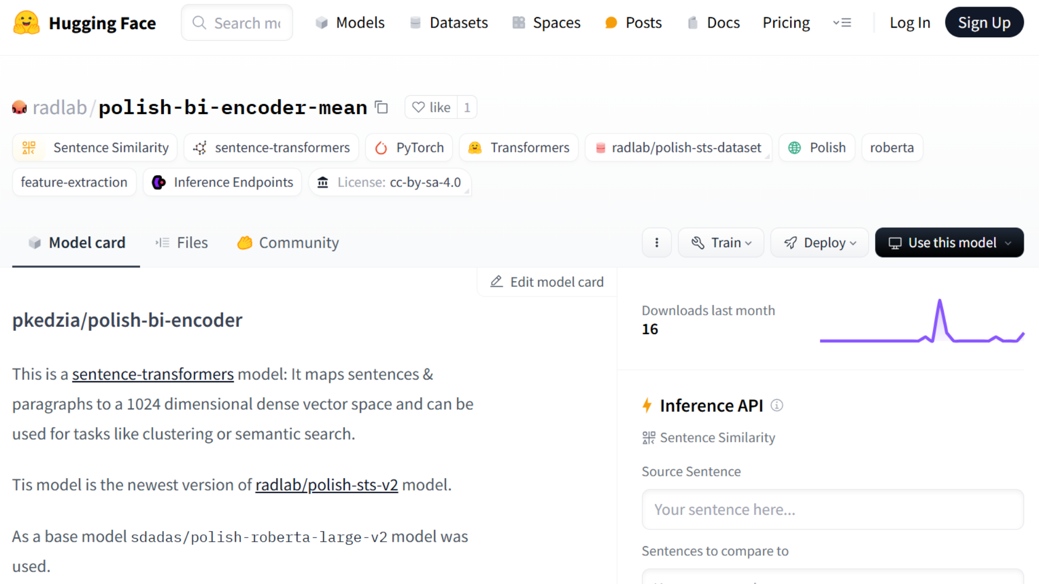Click the Inference API info icon
The width and height of the screenshot is (1039, 584).
tap(777, 405)
